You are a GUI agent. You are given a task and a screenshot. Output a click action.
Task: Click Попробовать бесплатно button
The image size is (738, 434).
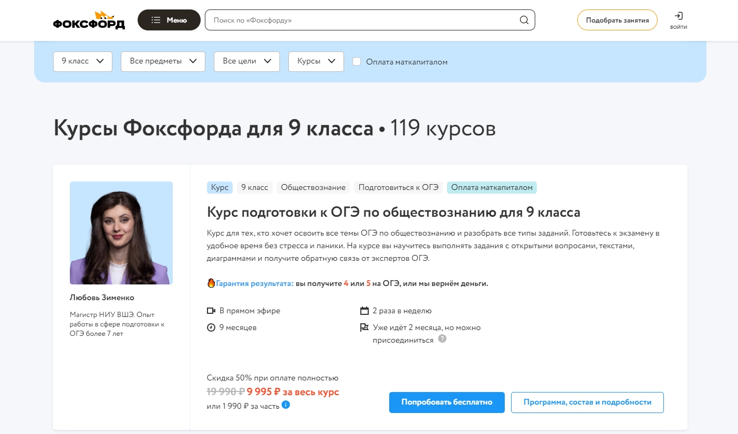(447, 403)
